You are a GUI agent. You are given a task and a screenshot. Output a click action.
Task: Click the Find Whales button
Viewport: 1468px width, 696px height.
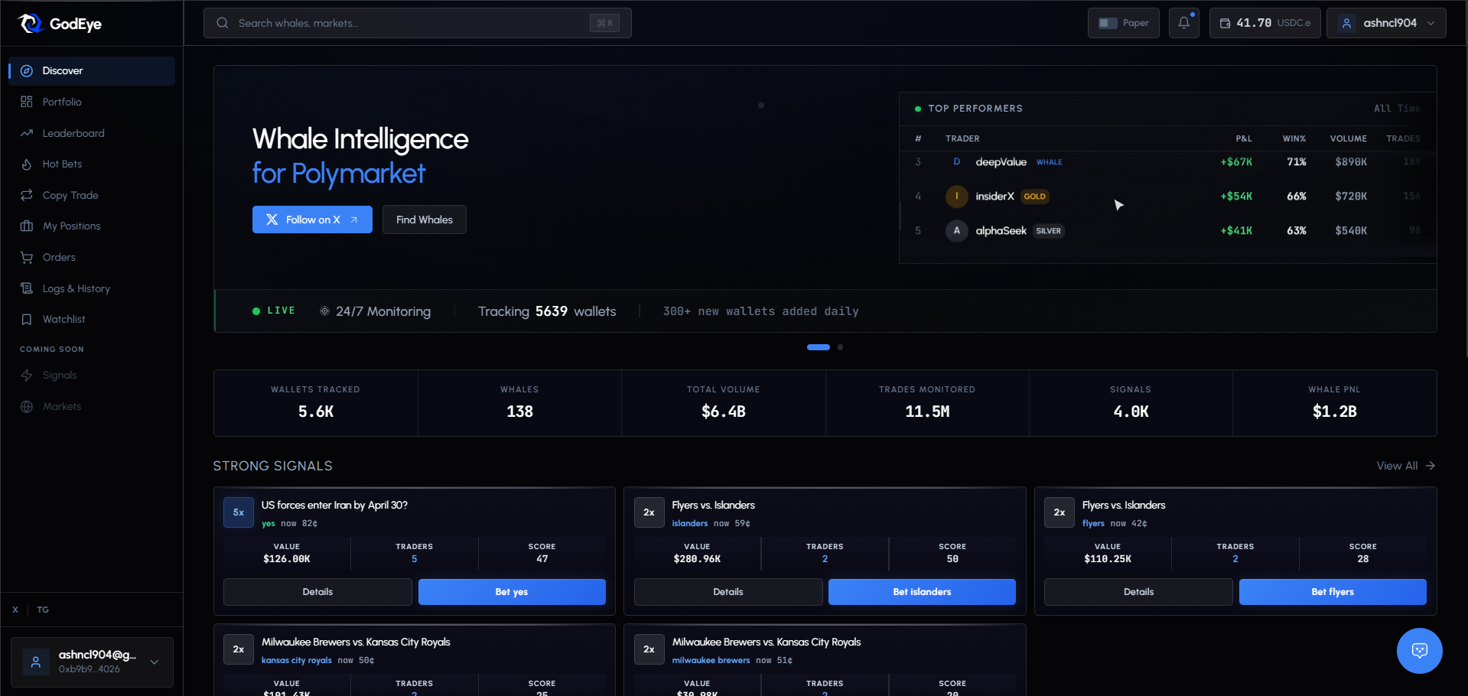(x=424, y=220)
